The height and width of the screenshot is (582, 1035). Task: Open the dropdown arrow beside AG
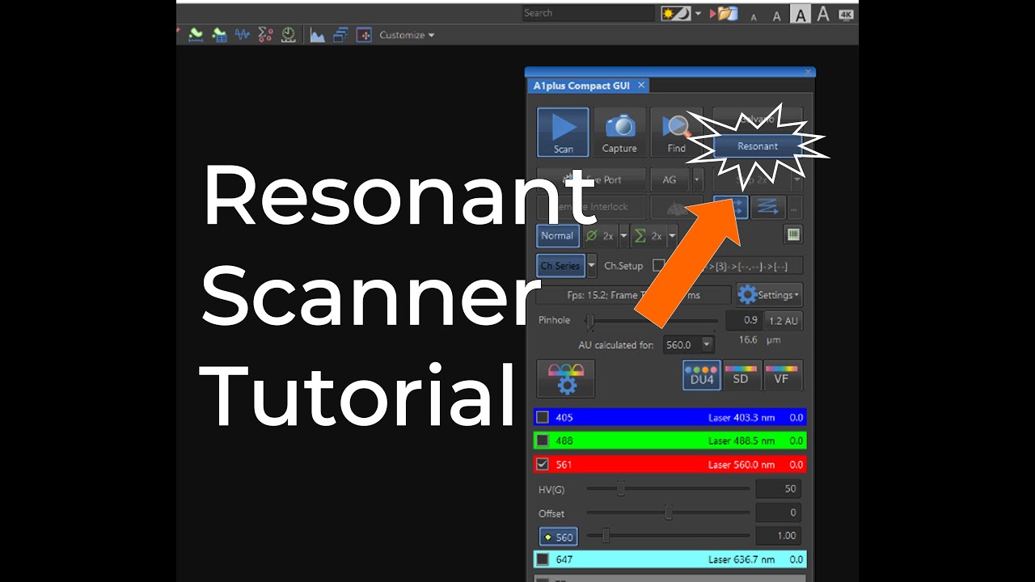697,179
